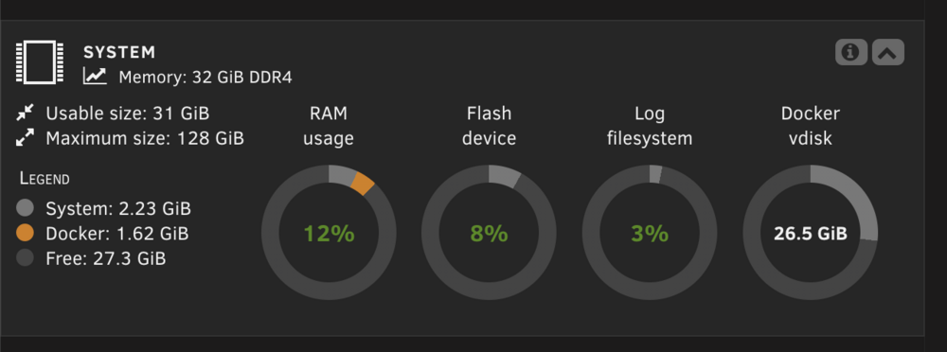Select the Docker legend orange dot
This screenshot has height=352, width=947.
[26, 233]
